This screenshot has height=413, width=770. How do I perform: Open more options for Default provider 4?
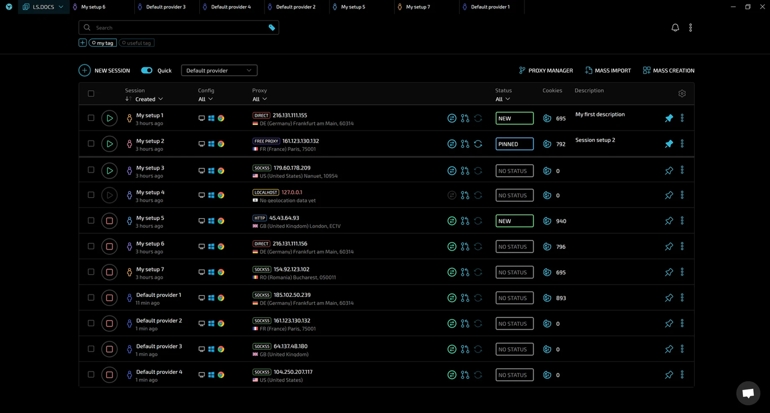pos(682,375)
